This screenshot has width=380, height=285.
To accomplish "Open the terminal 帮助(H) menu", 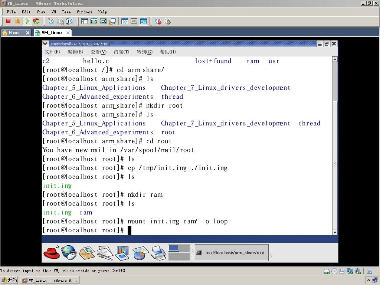I will click(168, 52).
